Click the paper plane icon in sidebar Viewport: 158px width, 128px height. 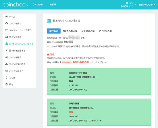point(7,57)
